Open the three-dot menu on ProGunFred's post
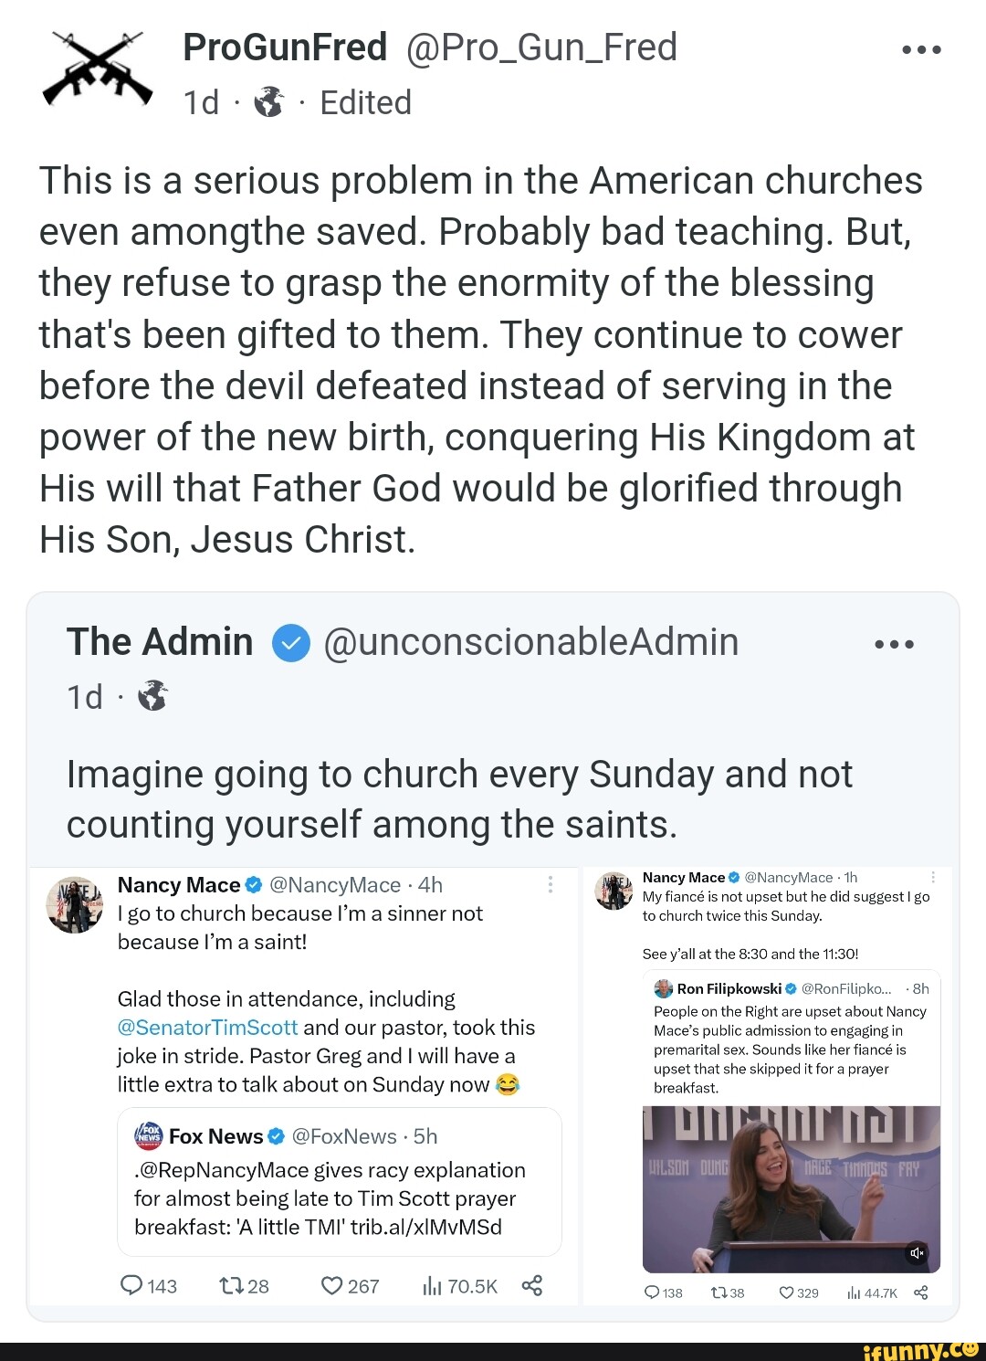The image size is (986, 1361). pyautogui.click(x=920, y=50)
